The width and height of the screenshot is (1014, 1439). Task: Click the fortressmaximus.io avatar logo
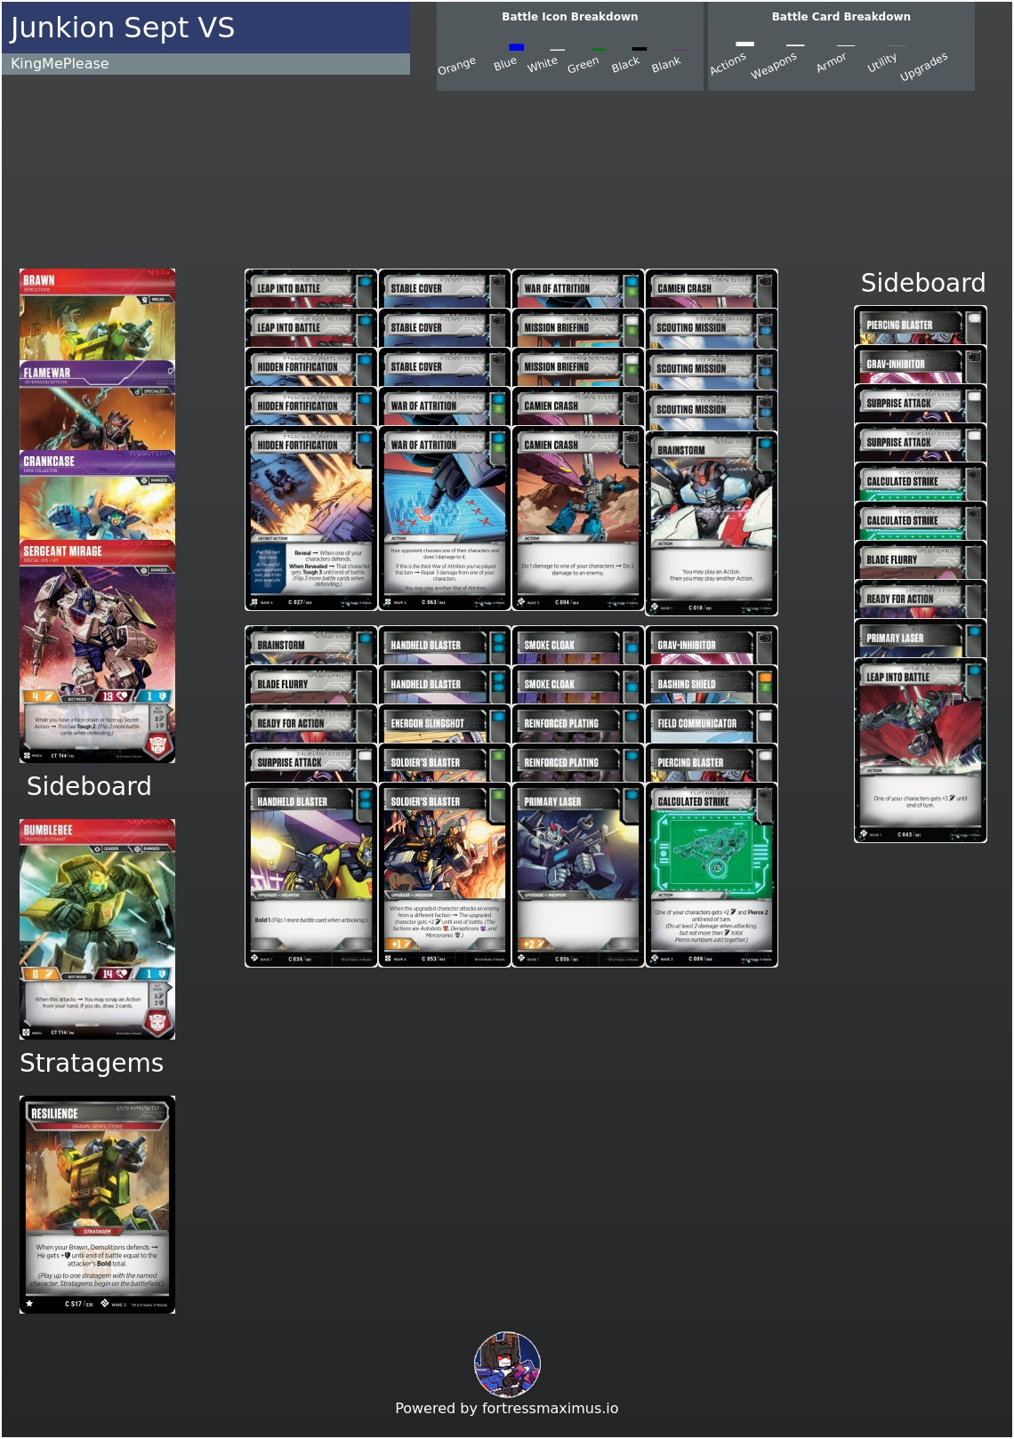point(507,1364)
